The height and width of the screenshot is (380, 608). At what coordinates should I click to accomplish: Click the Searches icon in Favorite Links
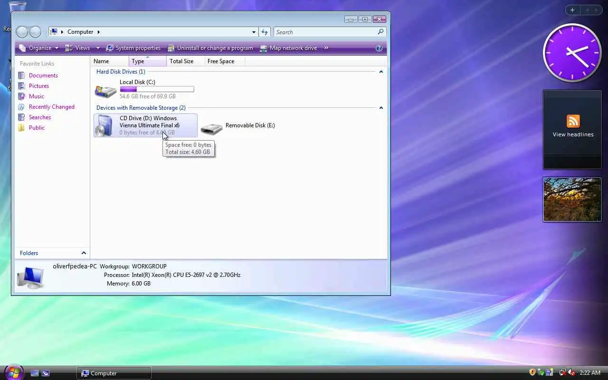point(21,117)
